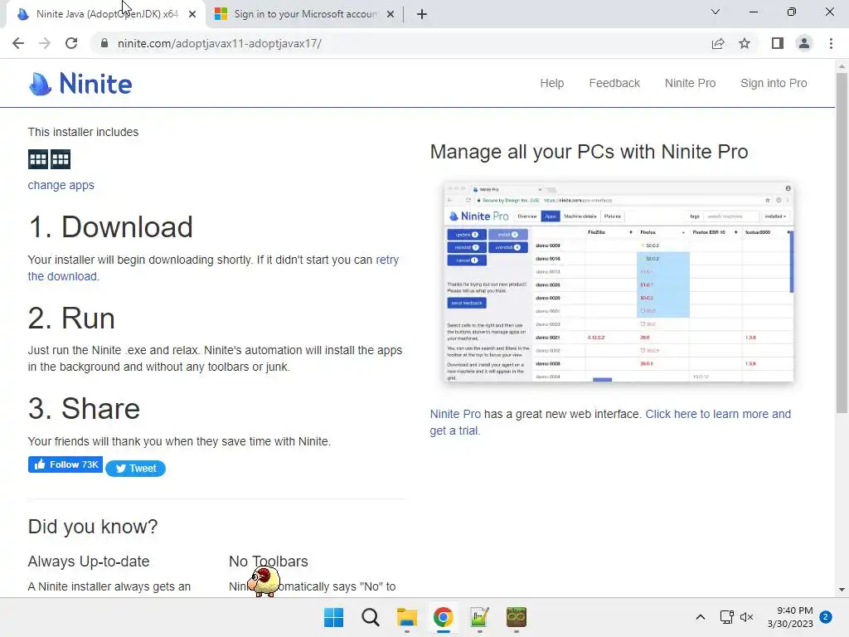Open the Ninite Pro screenshot thumbnail
849x637 pixels.
(619, 282)
